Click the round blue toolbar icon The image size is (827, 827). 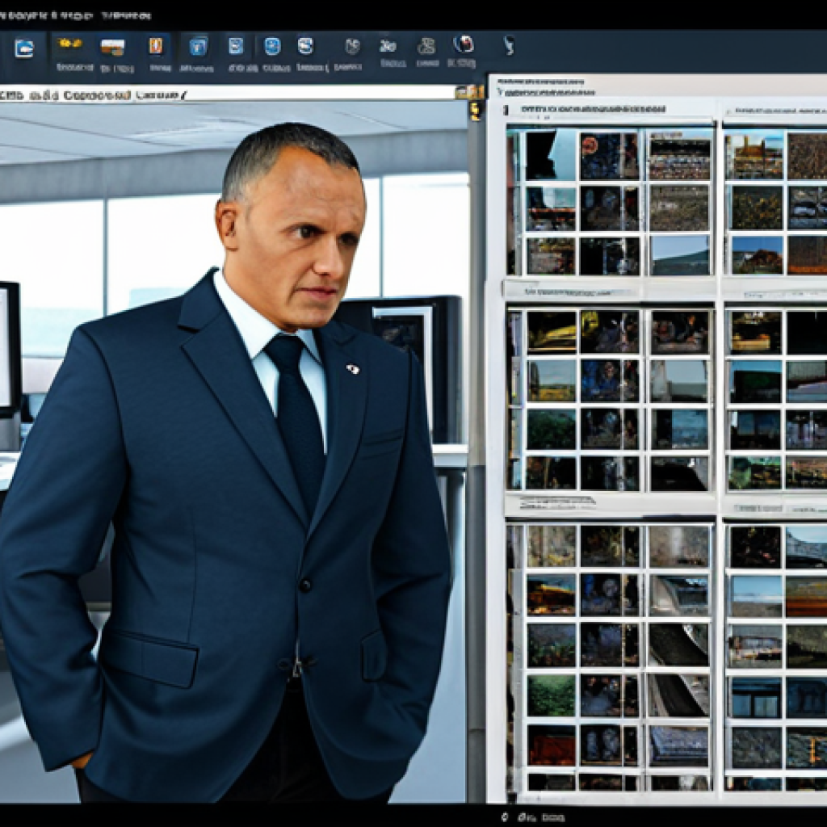(x=272, y=46)
